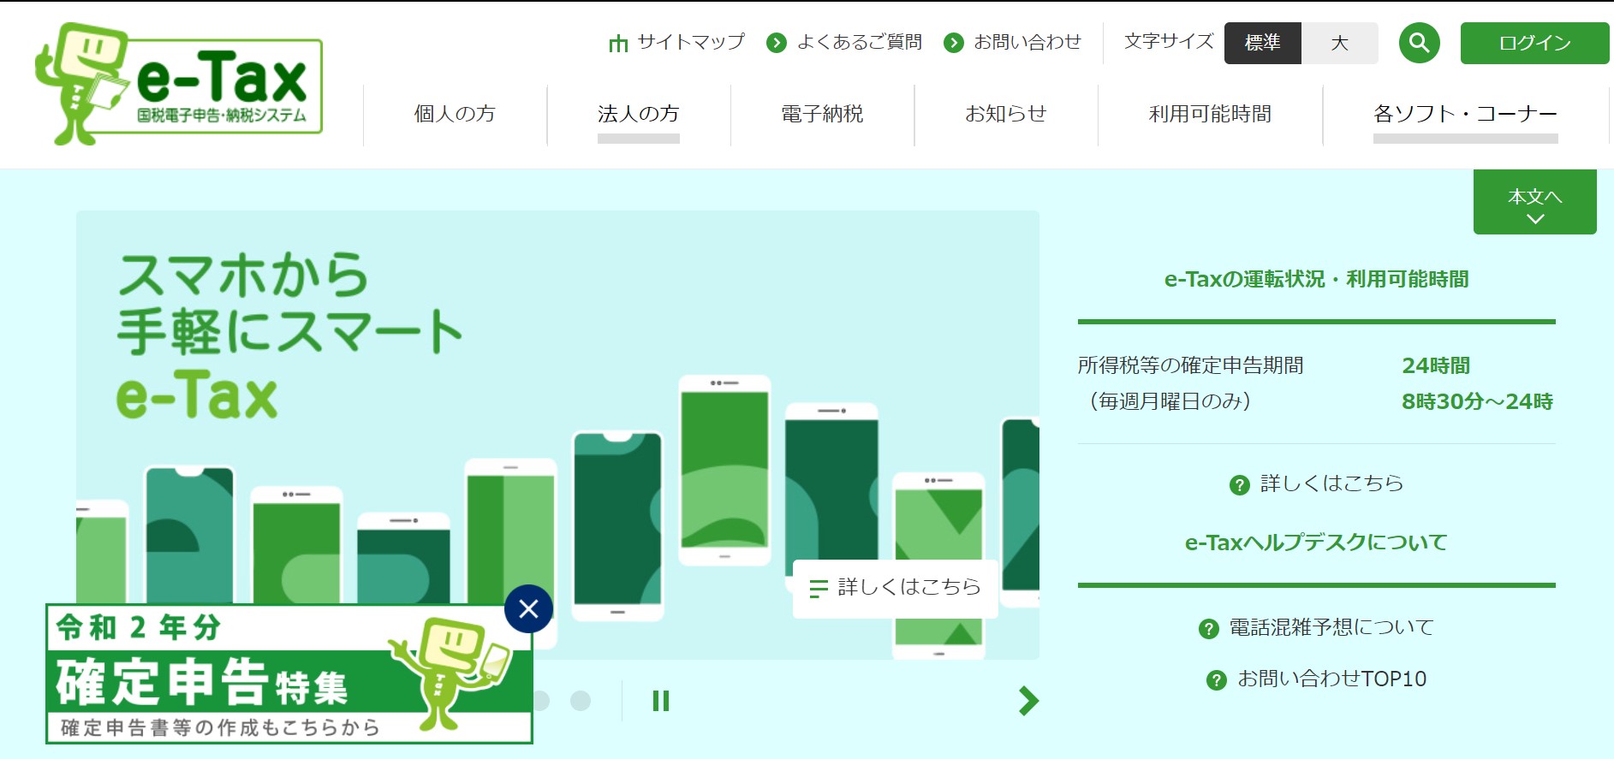Open the 利用可能時間 menu

tap(1210, 114)
